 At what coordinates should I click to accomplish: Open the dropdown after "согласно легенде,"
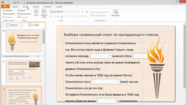tap(101, 56)
